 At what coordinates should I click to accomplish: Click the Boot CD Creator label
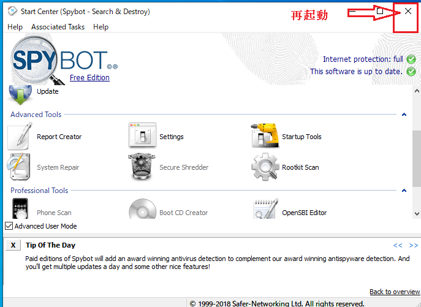tap(184, 213)
